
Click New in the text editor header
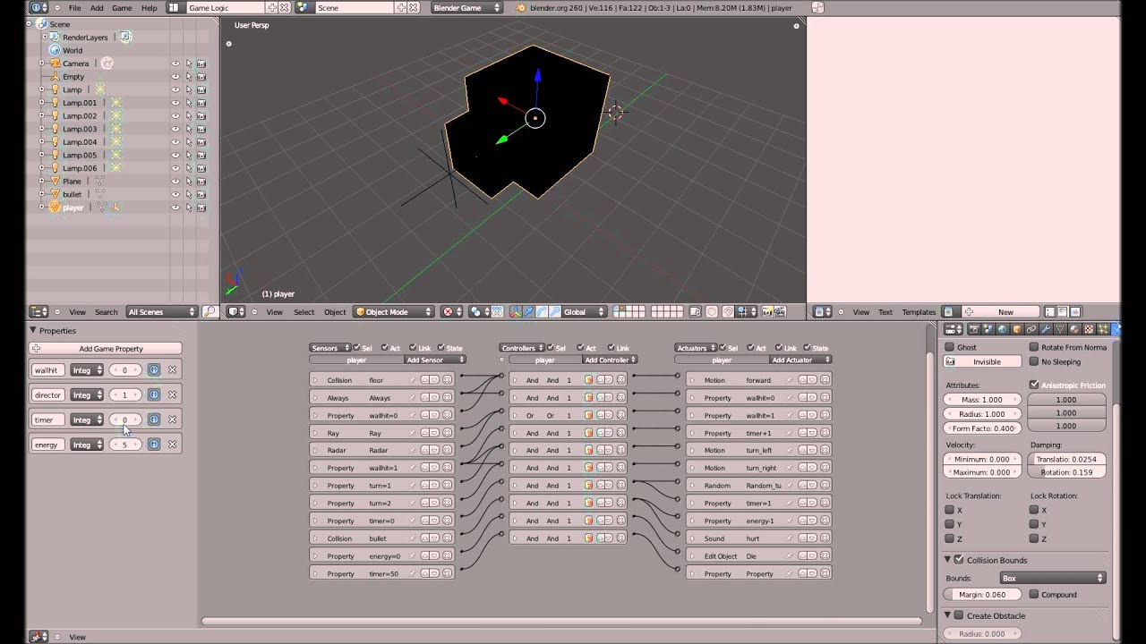coord(1006,312)
